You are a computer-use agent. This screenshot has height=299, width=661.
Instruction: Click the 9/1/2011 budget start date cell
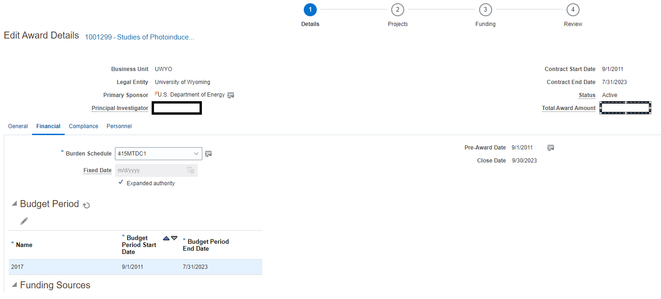[x=133, y=267]
